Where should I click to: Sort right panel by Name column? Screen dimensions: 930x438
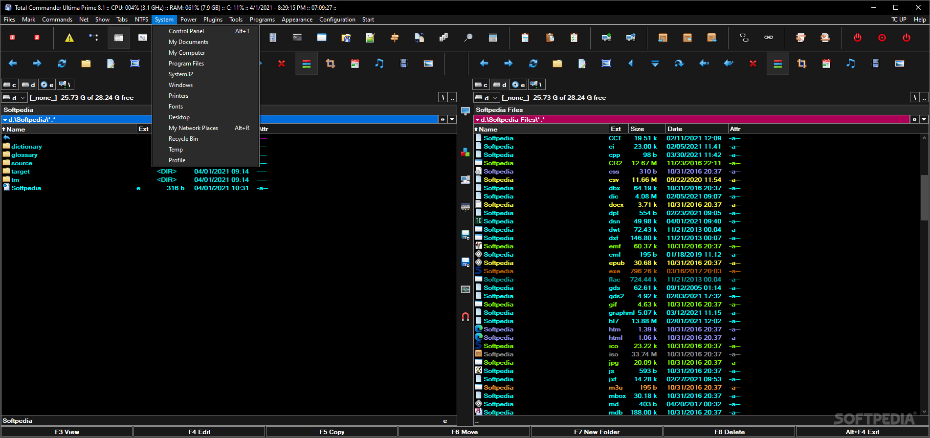[x=541, y=129]
